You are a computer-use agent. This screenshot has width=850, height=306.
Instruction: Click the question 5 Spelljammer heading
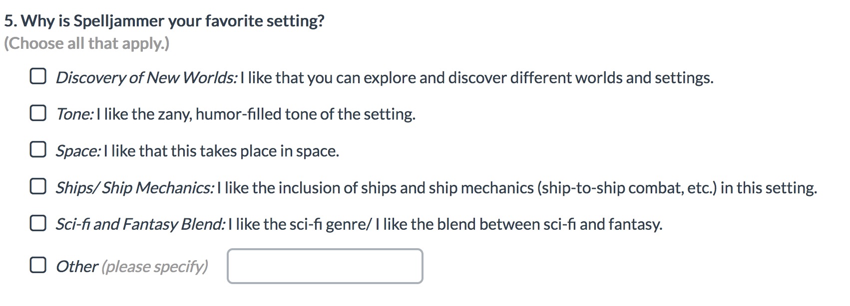coord(164,21)
